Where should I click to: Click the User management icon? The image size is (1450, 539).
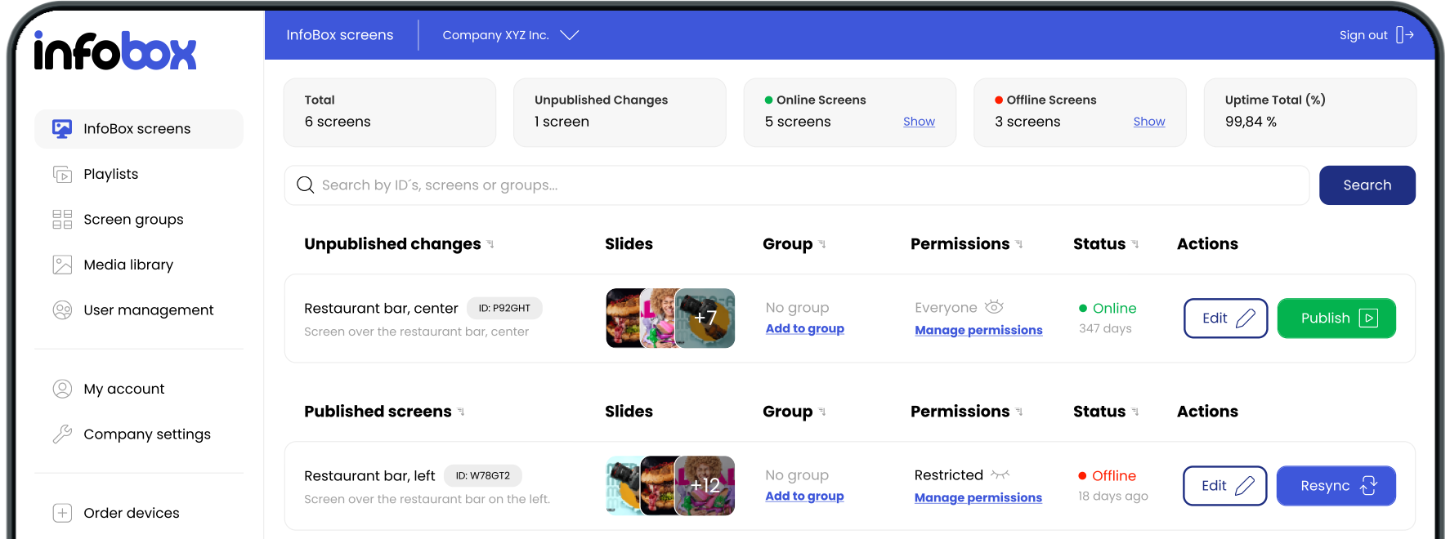62,310
